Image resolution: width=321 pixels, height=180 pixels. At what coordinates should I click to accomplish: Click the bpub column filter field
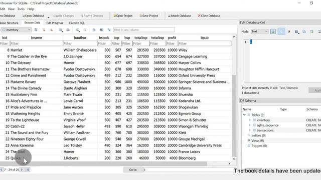pos(204,43)
